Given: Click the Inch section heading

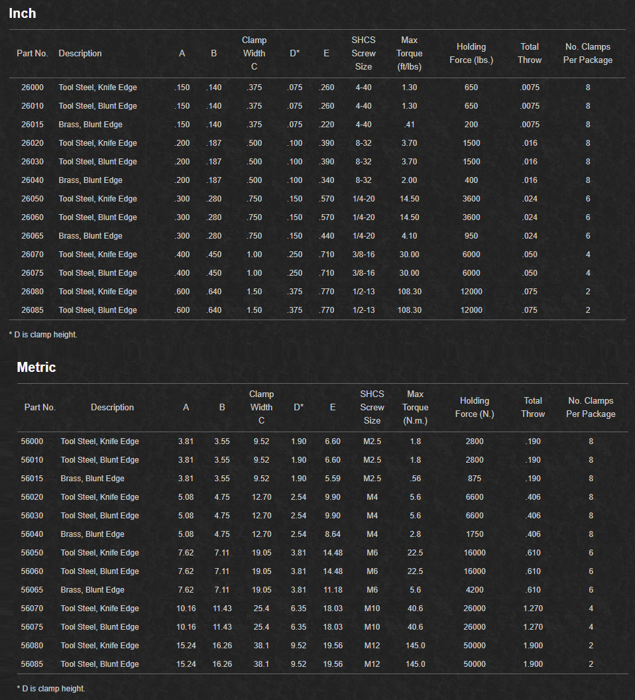Looking at the screenshot, I should point(23,13).
